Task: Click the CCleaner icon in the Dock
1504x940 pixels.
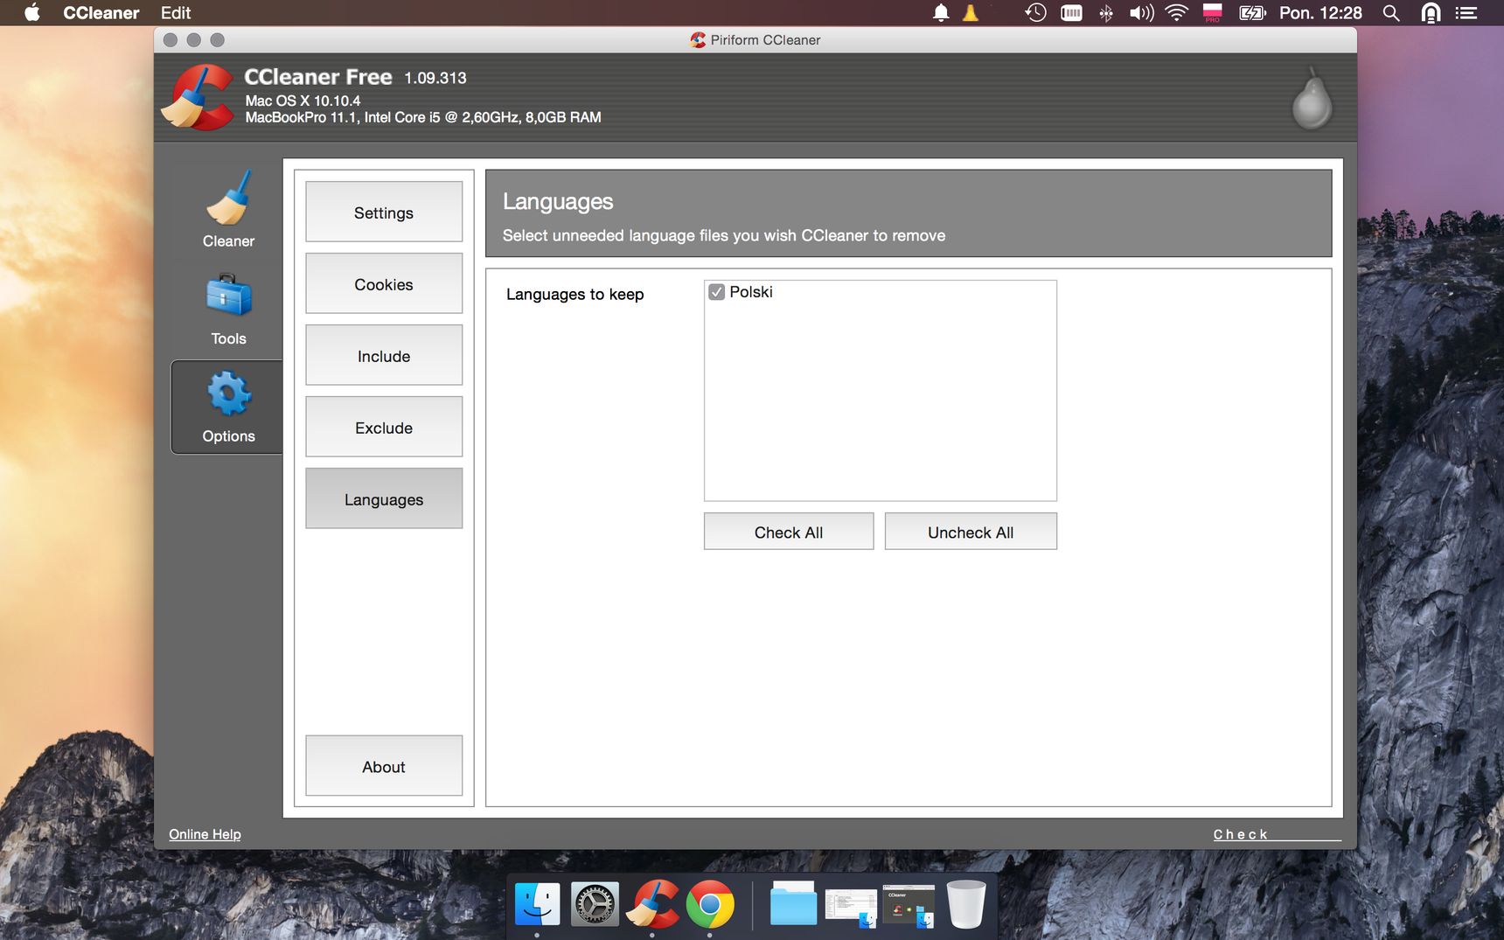Action: [x=652, y=903]
